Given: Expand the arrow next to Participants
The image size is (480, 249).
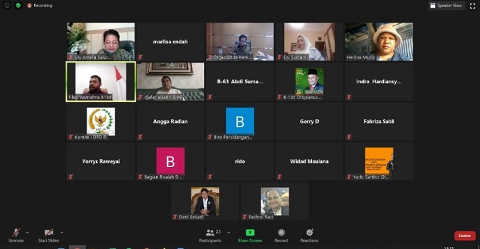Looking at the screenshot, I should click(x=229, y=233).
